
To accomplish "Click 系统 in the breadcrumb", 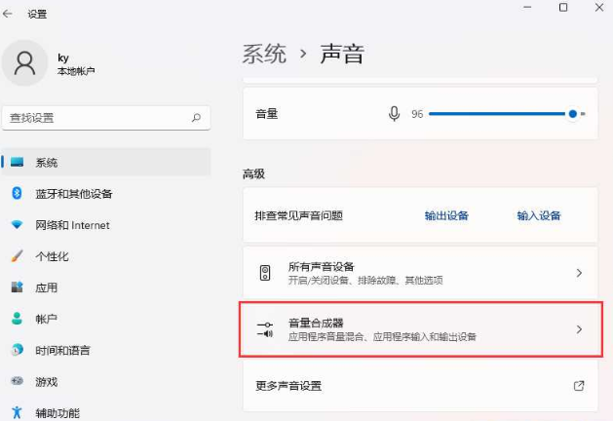I will point(264,54).
